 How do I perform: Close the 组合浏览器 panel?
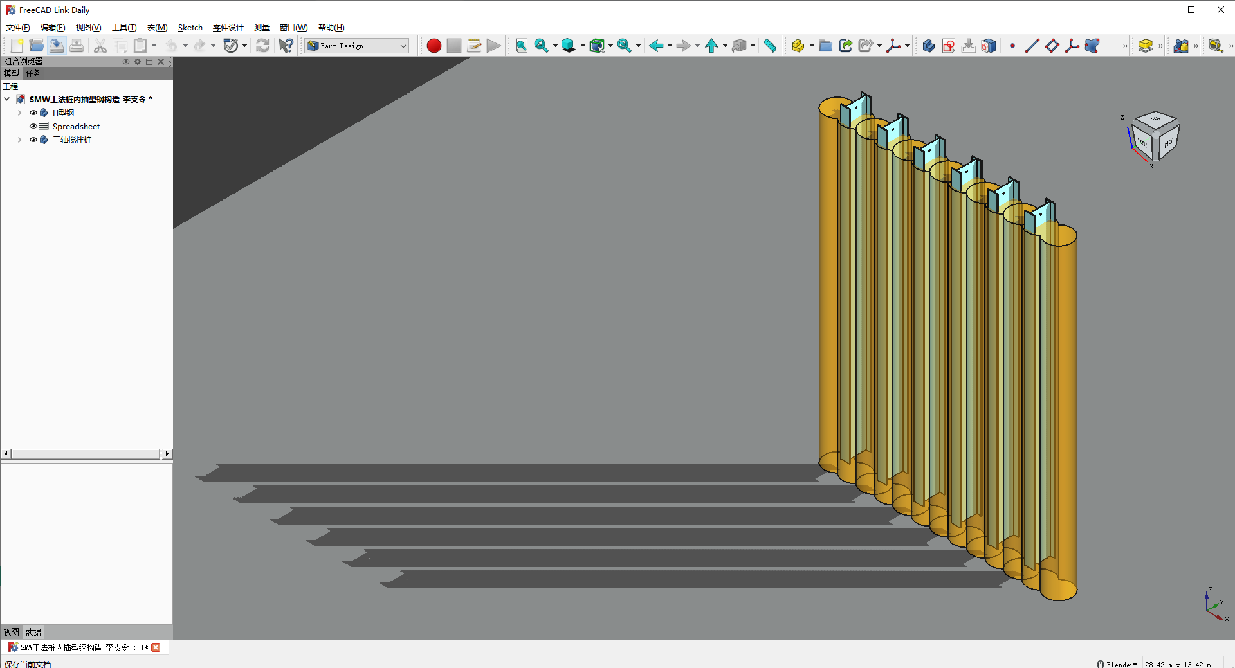coord(161,62)
